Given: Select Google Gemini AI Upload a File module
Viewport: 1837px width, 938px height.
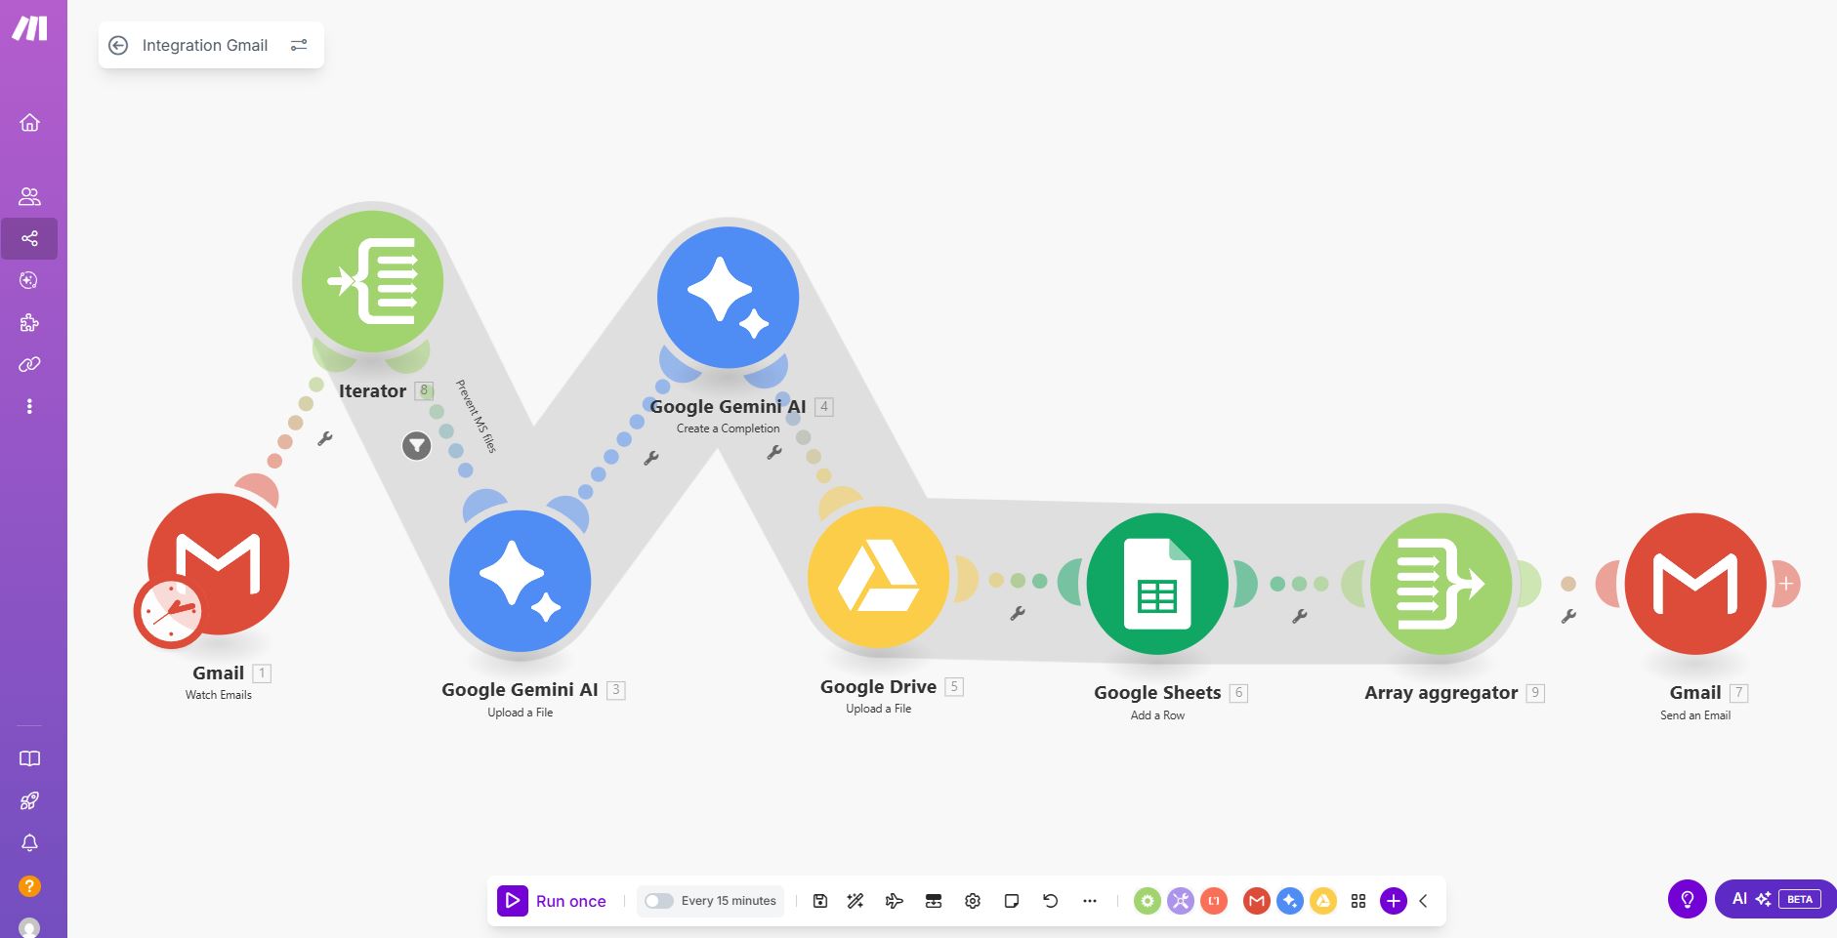Looking at the screenshot, I should click(520, 581).
